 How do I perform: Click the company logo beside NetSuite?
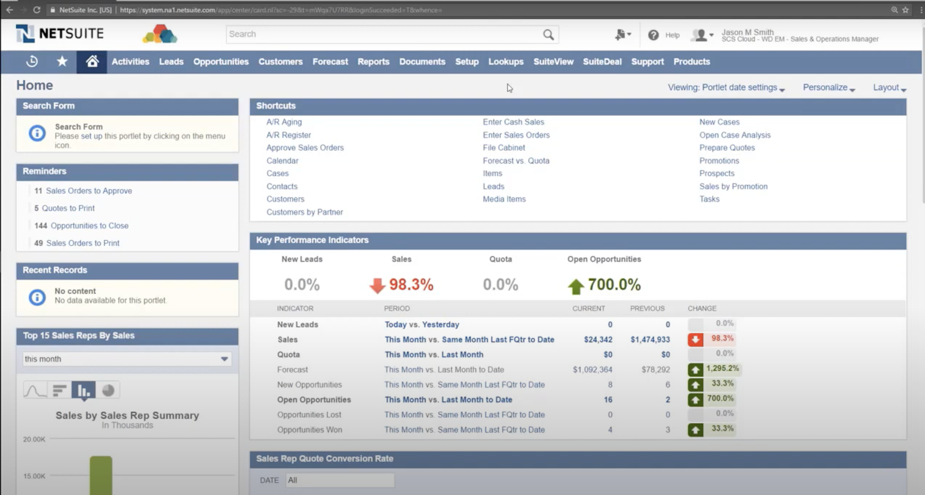[x=160, y=35]
